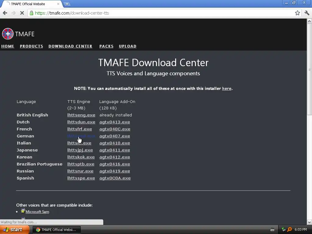Download agtx0413.exe Dutch add-on

[x=115, y=122]
